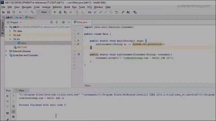Toggle soft-wrap in Run console

pos(13,106)
